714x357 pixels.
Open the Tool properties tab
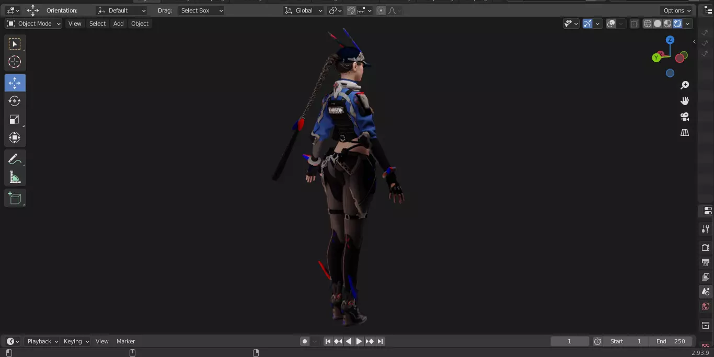[706, 229]
